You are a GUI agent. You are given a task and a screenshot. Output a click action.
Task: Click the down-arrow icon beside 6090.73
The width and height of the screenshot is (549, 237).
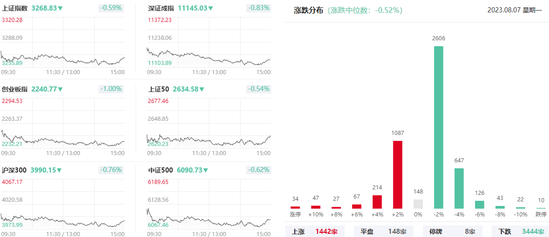click(206, 170)
